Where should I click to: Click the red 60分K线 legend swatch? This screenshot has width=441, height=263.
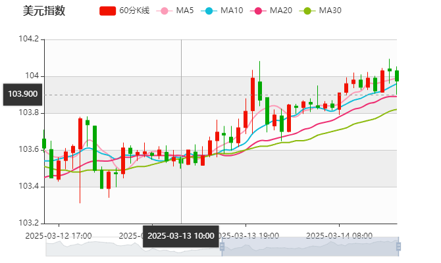tap(107, 11)
